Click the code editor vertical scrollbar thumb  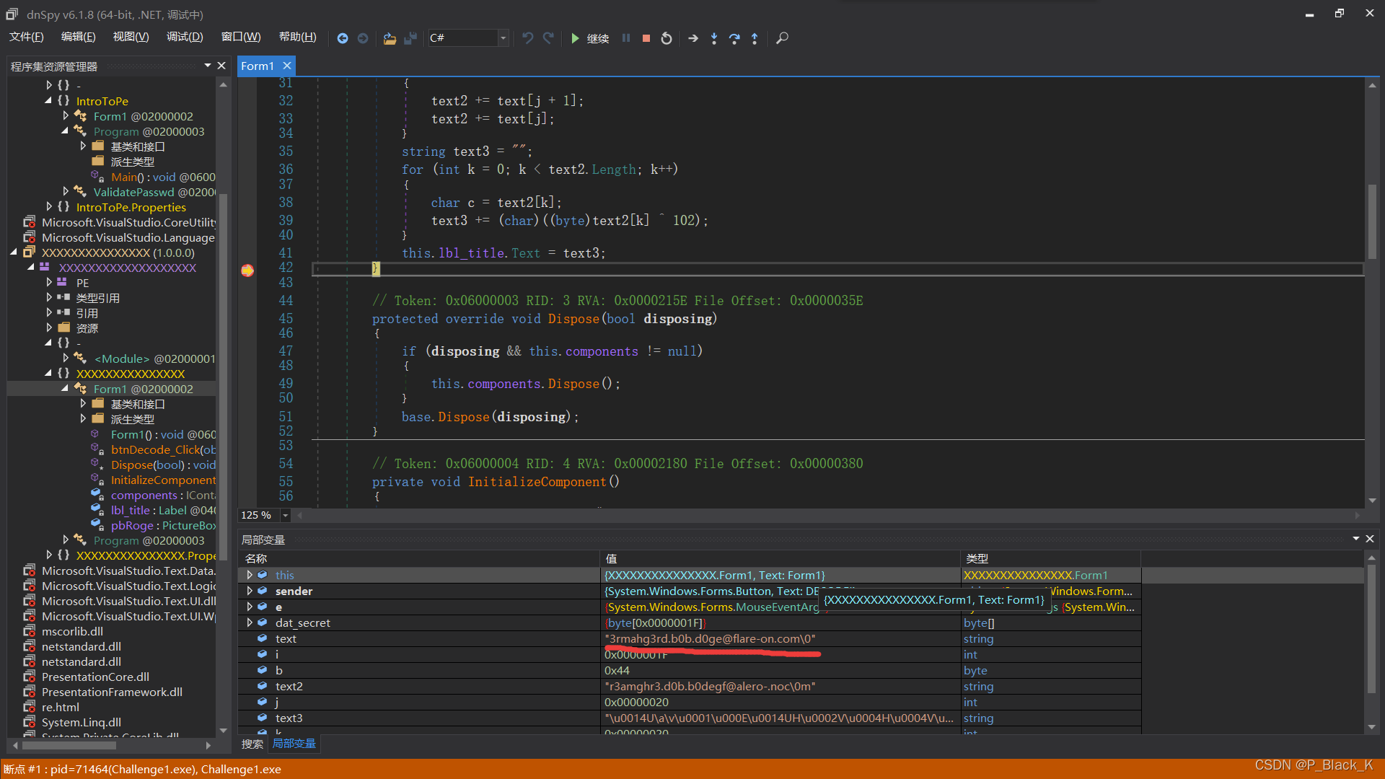click(1372, 220)
